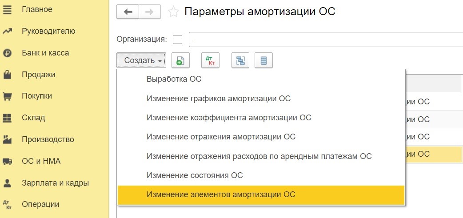
Task: Click the Склад grid icon
Action: pyautogui.click(x=7, y=118)
